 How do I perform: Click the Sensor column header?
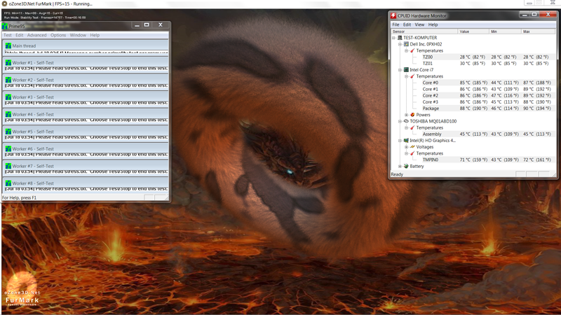pyautogui.click(x=424, y=31)
